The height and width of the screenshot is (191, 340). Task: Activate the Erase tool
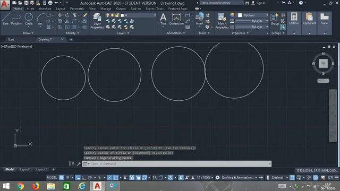pyautogui.click(x=85, y=15)
